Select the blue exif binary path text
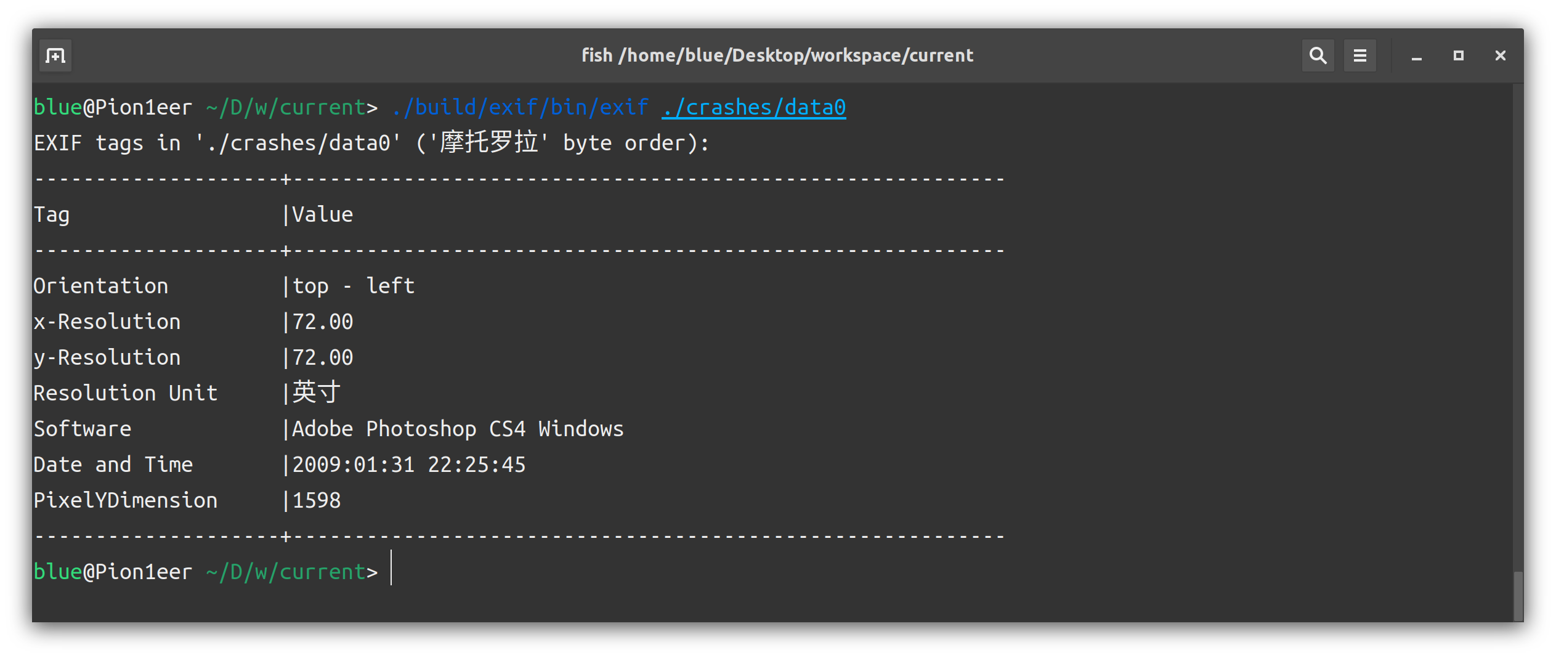1556x658 pixels. point(518,106)
